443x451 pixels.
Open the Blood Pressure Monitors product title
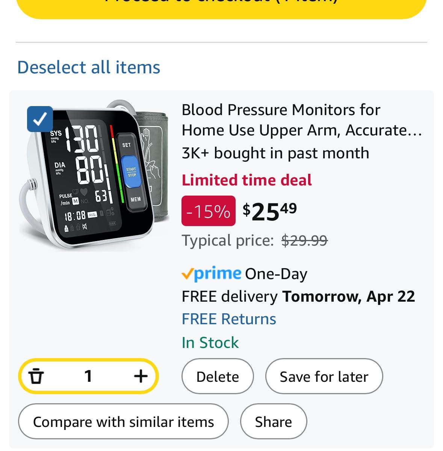(x=302, y=120)
